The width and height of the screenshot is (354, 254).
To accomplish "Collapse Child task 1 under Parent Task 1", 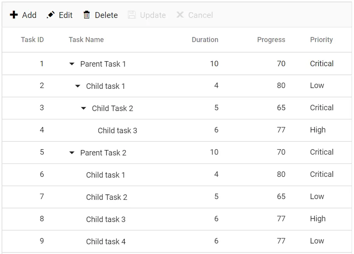I will click(77, 86).
